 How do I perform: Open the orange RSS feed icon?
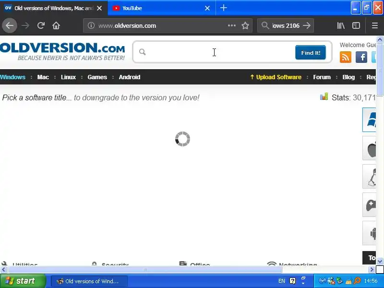345,57
